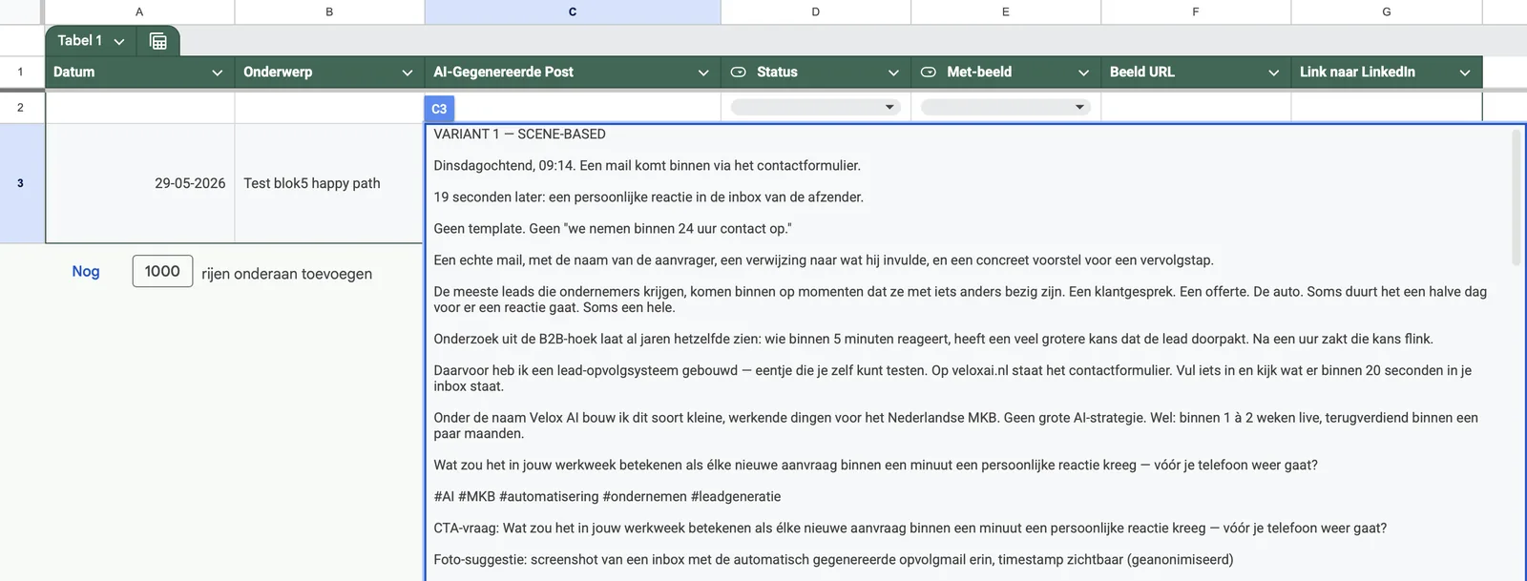Click the Met-beeld column type icon

click(928, 73)
